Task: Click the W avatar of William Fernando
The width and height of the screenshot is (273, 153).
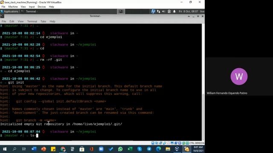Action: click(239, 76)
